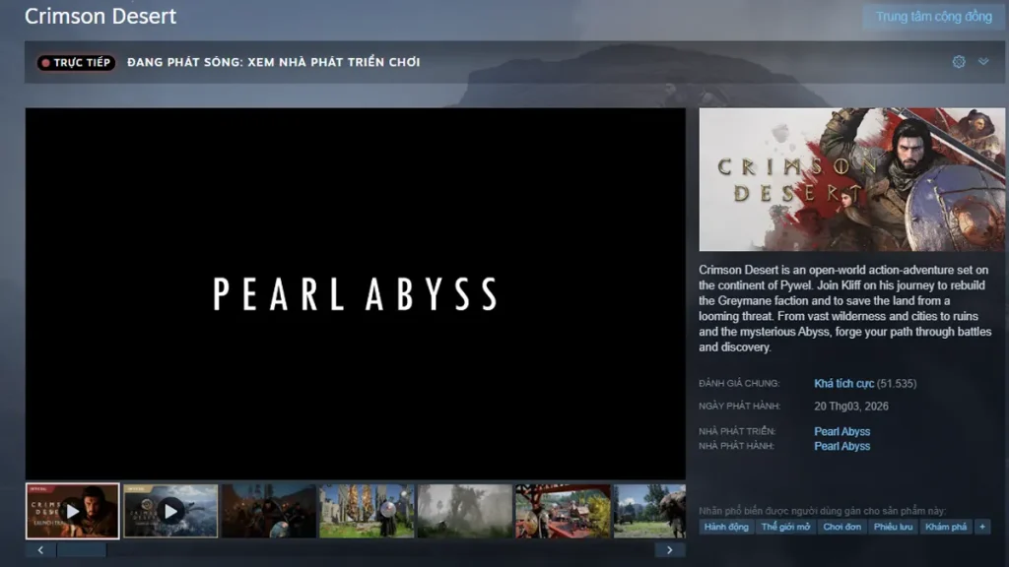Image resolution: width=1009 pixels, height=567 pixels.
Task: Select the castle columns screenshot thumbnail
Action: 367,511
